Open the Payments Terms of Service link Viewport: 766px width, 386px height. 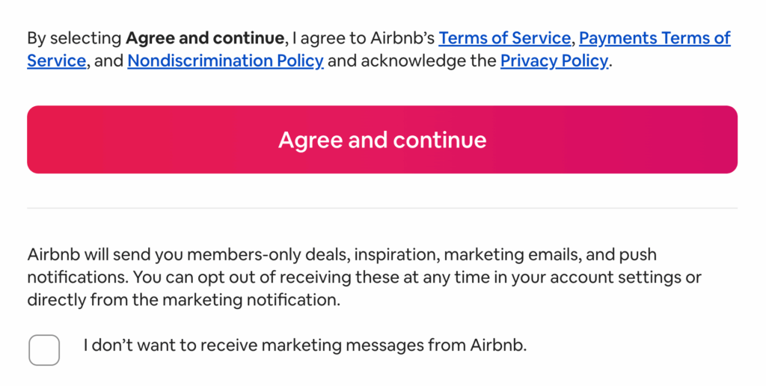655,38
